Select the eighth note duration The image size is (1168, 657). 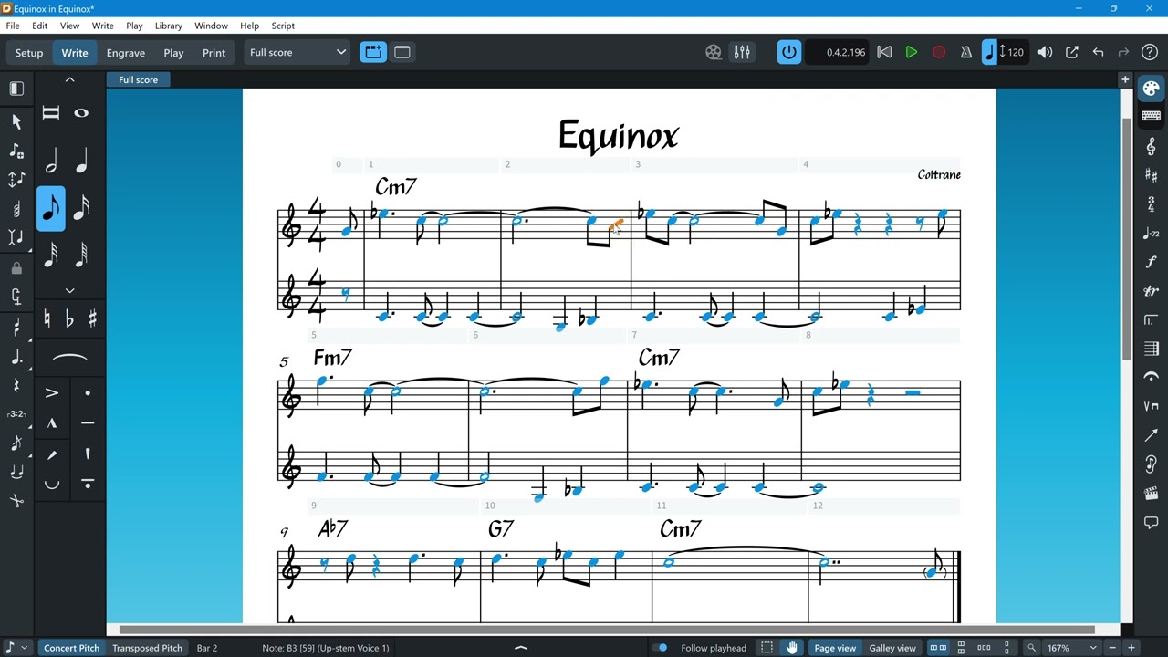point(51,209)
